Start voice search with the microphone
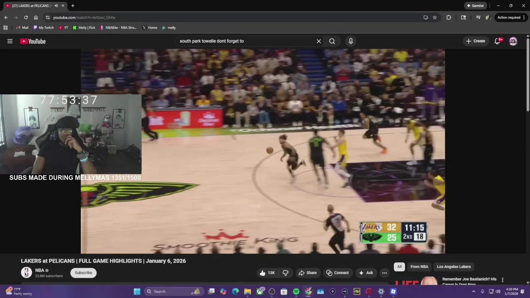Screen dimensions: 530x298 pos(351,41)
